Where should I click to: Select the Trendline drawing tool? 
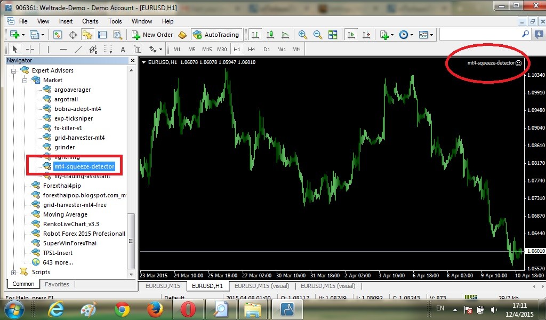pos(78,49)
